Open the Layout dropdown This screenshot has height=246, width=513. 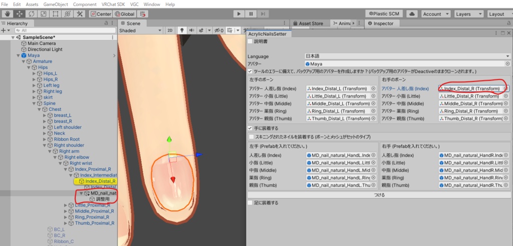(499, 14)
